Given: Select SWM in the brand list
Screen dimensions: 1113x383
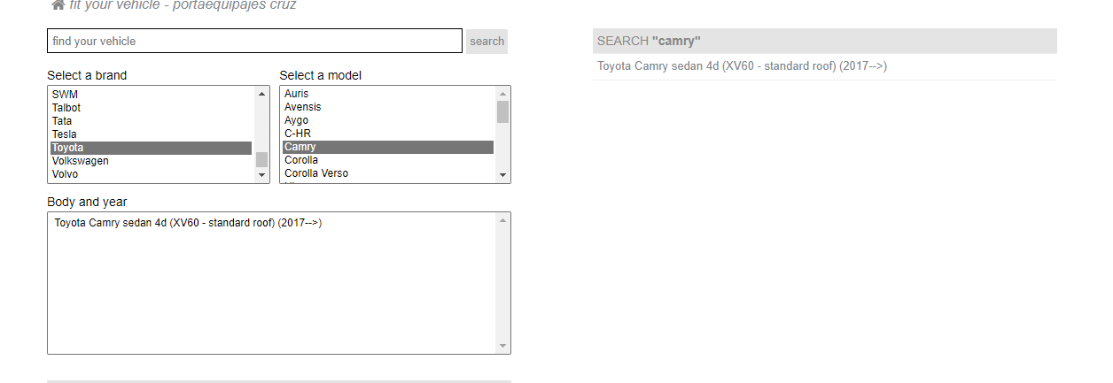Looking at the screenshot, I should coord(151,95).
